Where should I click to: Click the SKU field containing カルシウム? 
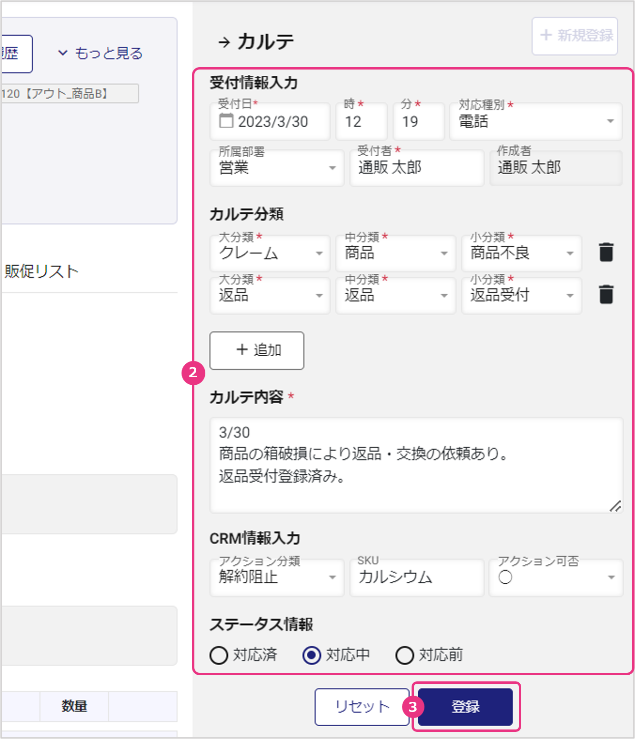pyautogui.click(x=416, y=578)
